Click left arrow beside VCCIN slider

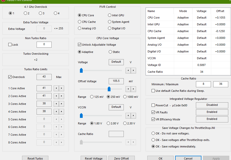tap(128, 116)
